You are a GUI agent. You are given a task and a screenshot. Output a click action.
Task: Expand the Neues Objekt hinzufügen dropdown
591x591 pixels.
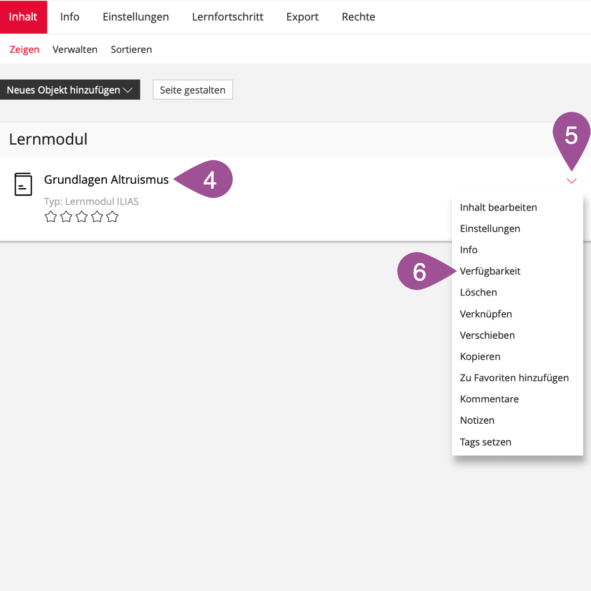70,90
